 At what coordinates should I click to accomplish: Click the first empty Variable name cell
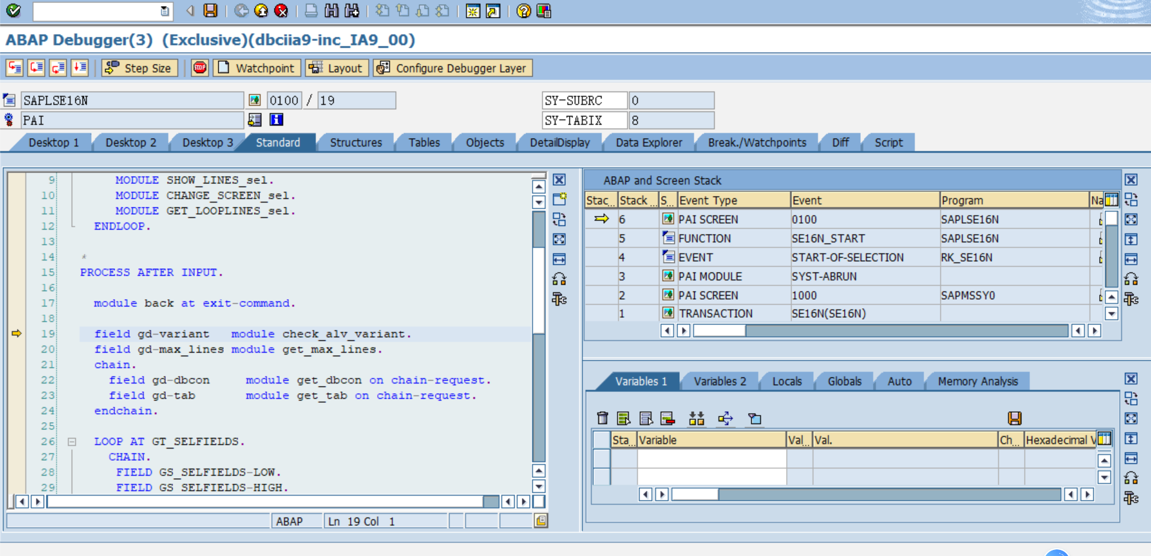click(711, 459)
